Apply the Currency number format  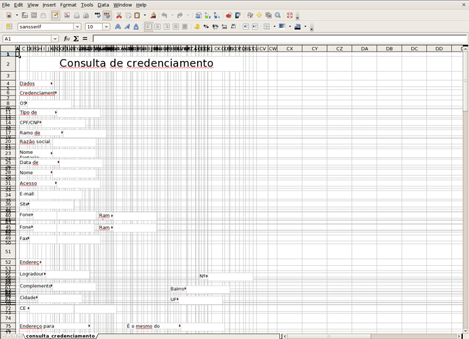coord(197,26)
